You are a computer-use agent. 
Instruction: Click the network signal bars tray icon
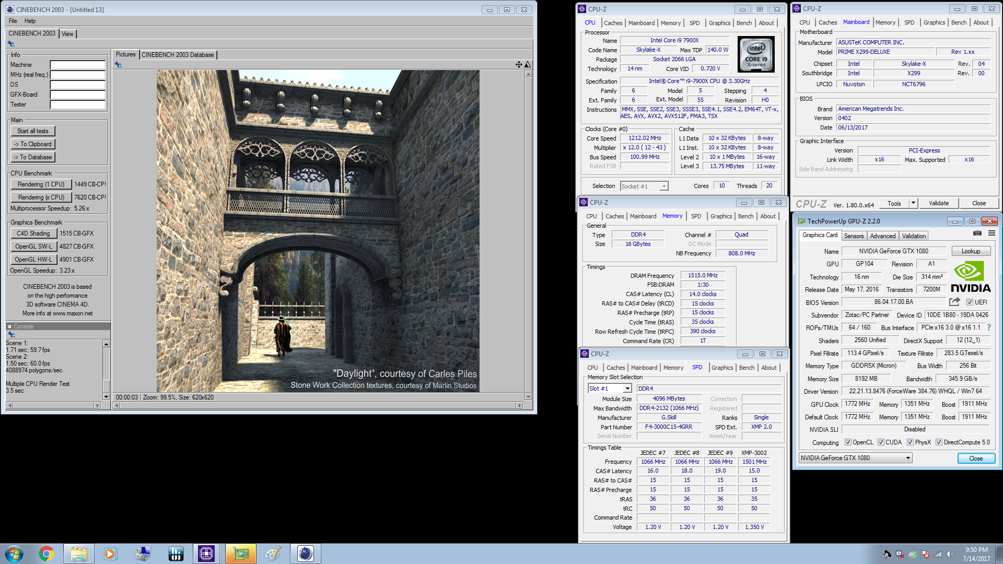coord(938,554)
